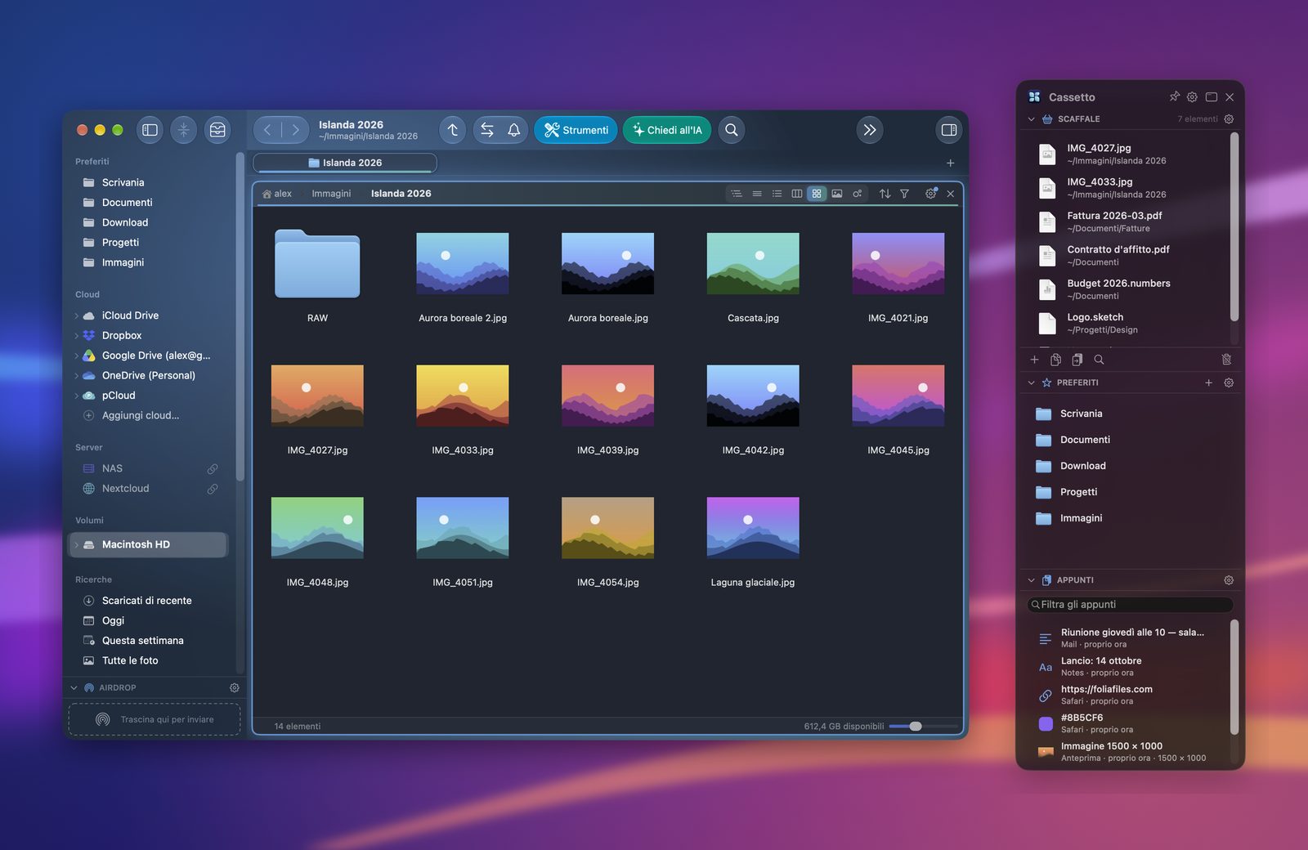Click the alex home breadcrumb
The height and width of the screenshot is (850, 1308).
pos(277,194)
